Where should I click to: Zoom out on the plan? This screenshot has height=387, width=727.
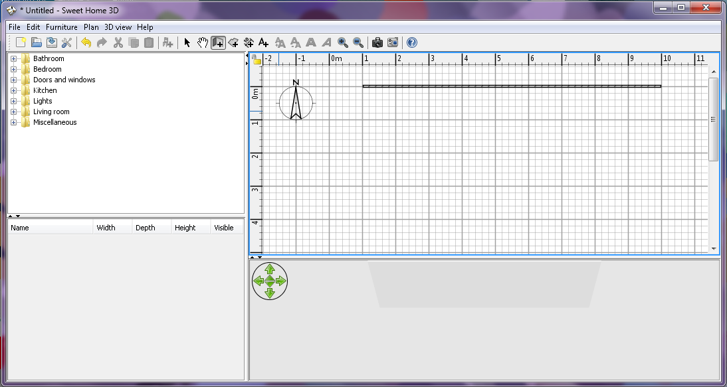358,42
